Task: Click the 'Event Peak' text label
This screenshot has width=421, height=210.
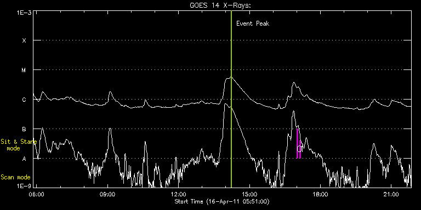Action: pos(253,24)
